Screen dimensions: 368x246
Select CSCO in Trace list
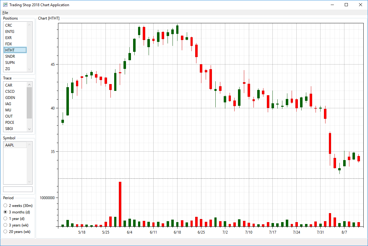point(15,91)
